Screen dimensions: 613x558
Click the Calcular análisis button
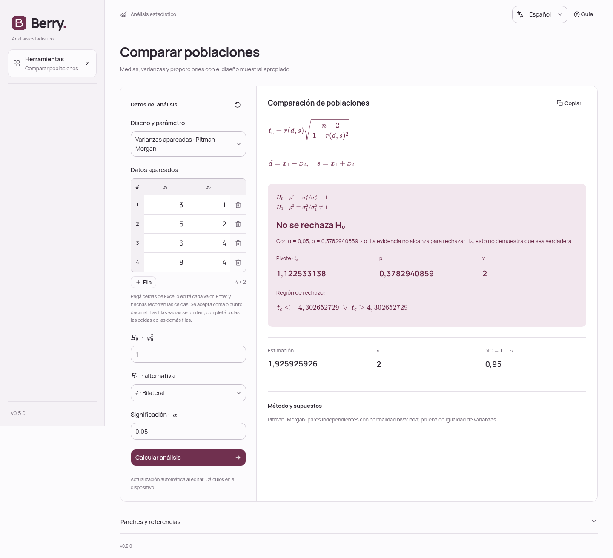coord(188,458)
